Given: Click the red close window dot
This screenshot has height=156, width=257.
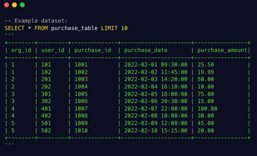Looking at the screenshot, I should tap(7, 5).
